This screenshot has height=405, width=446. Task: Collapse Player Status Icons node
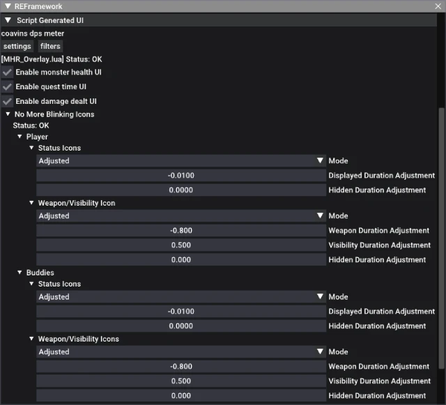31,148
